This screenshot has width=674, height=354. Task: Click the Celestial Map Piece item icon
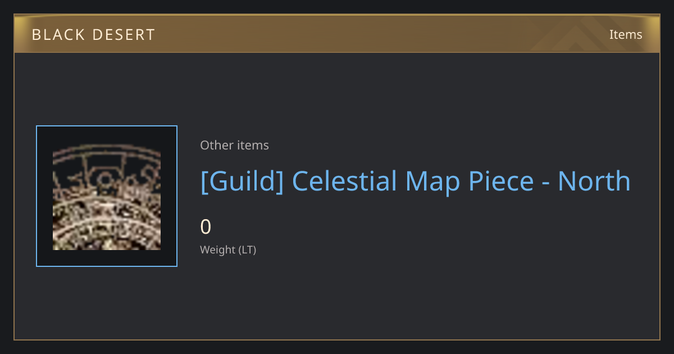(107, 196)
